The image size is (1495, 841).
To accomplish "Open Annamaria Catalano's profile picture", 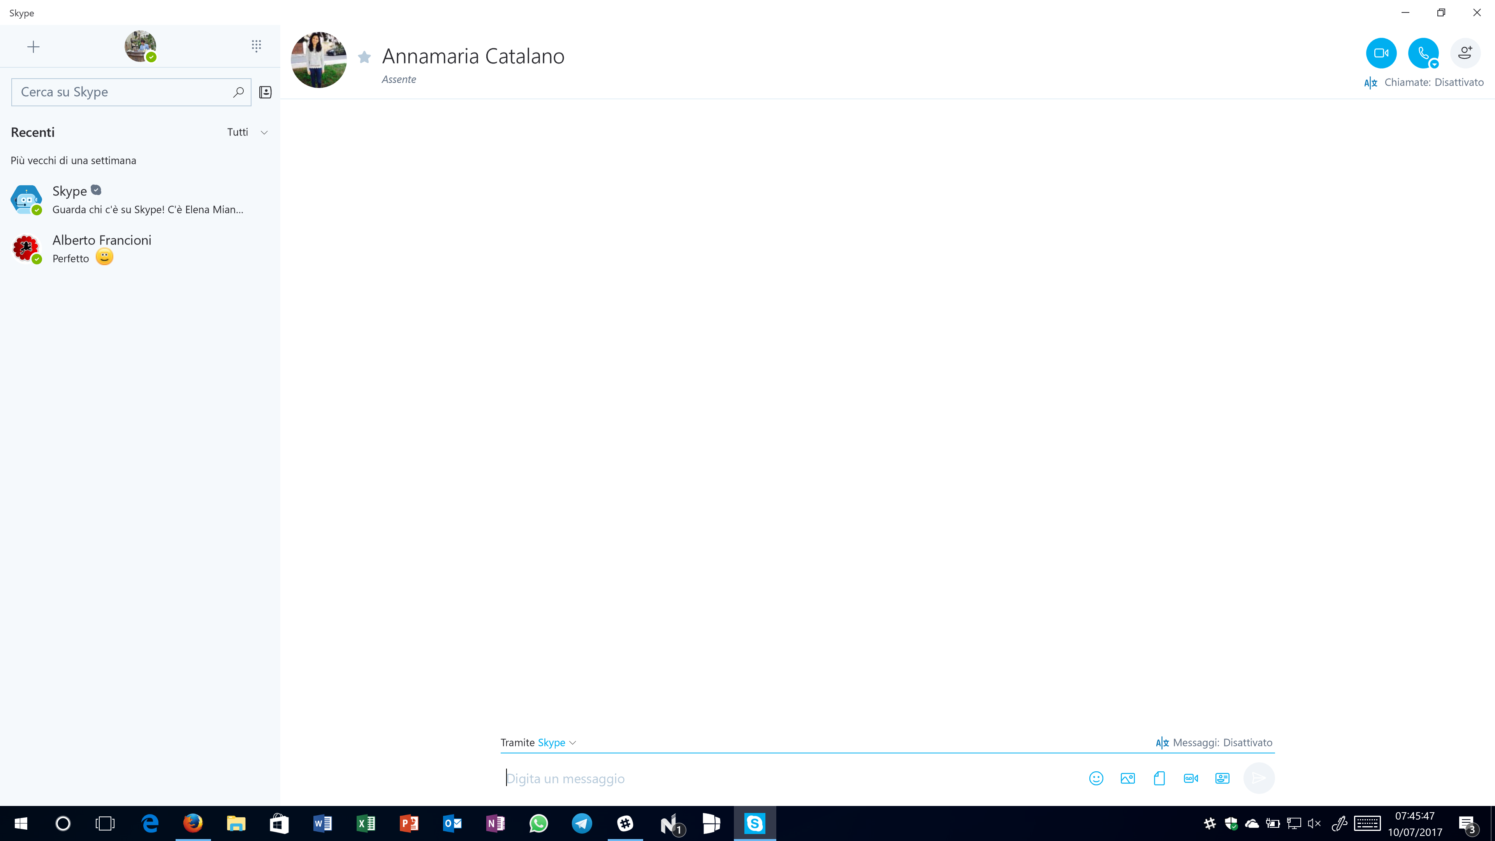I will tap(318, 60).
